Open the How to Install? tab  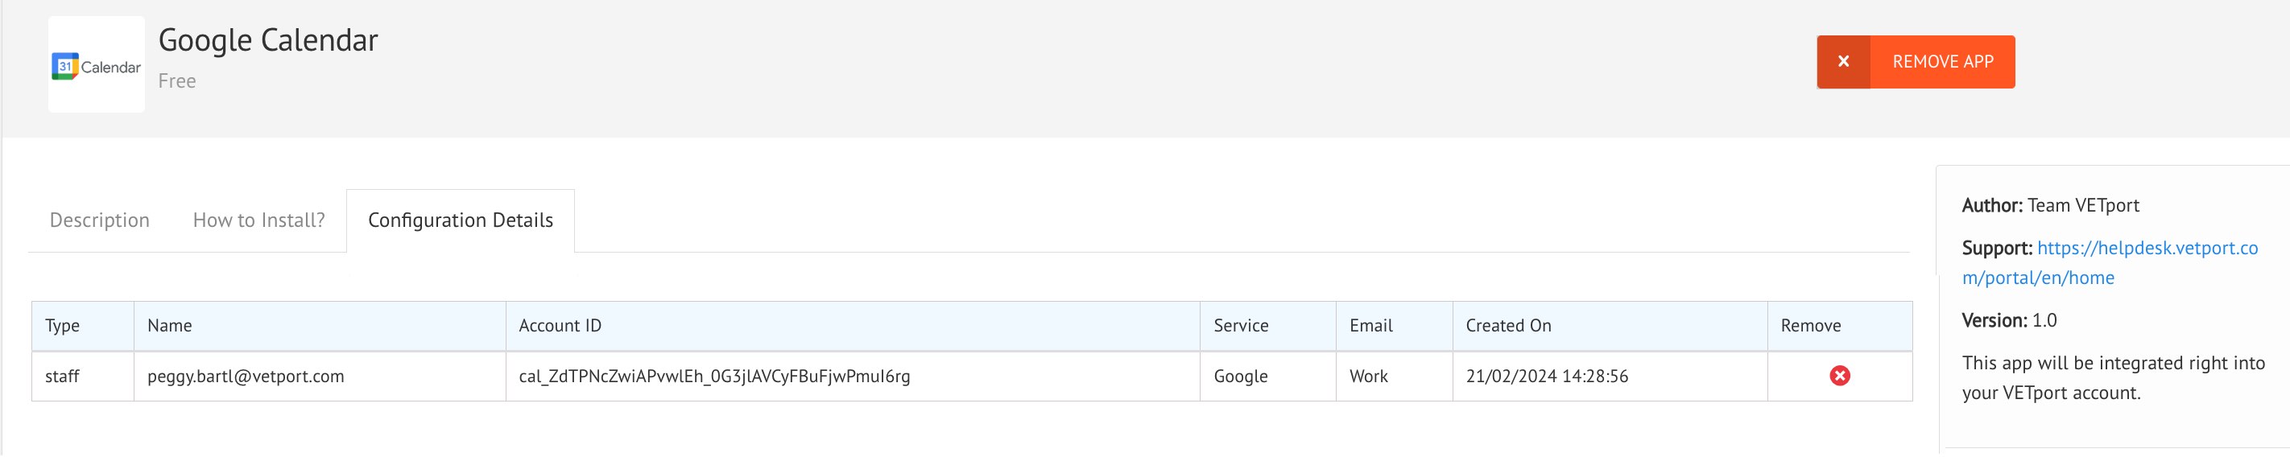coord(258,220)
